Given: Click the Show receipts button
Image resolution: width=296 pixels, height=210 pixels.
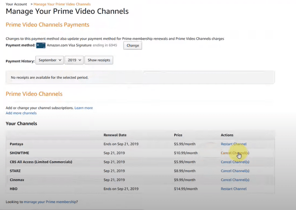Looking at the screenshot, I should click(99, 60).
